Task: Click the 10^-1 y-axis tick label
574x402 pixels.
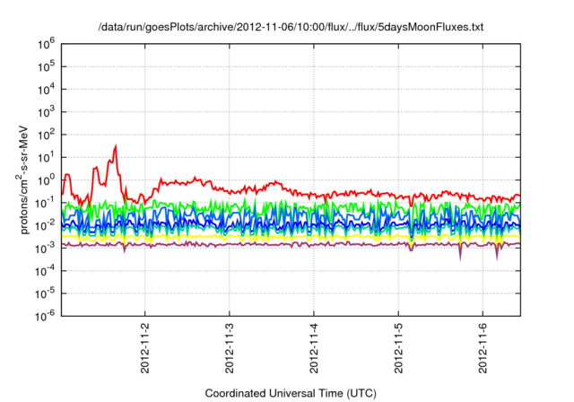Action: (45, 203)
